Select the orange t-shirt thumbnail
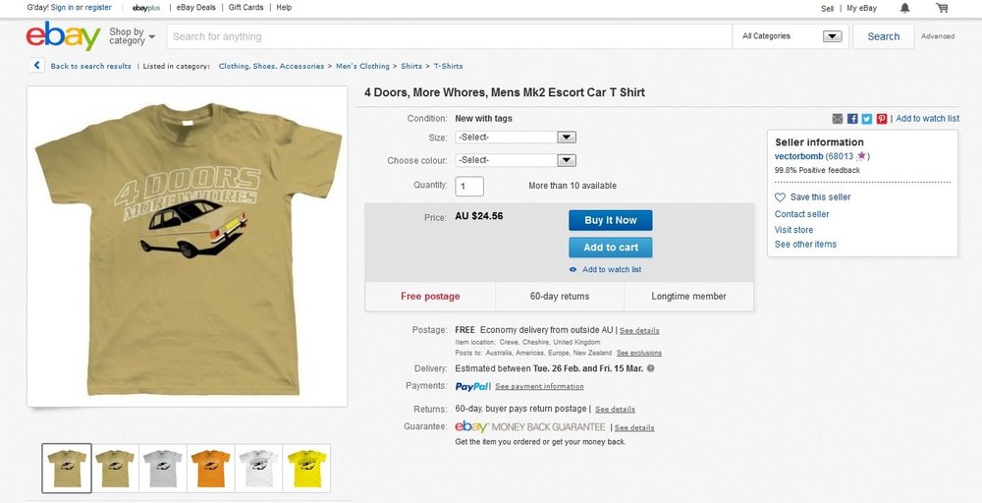The width and height of the screenshot is (982, 503). [x=210, y=468]
